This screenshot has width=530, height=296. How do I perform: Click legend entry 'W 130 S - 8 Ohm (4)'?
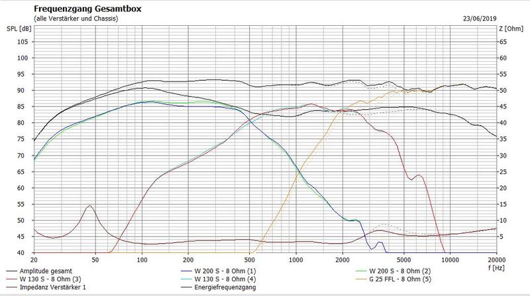[x=225, y=279]
